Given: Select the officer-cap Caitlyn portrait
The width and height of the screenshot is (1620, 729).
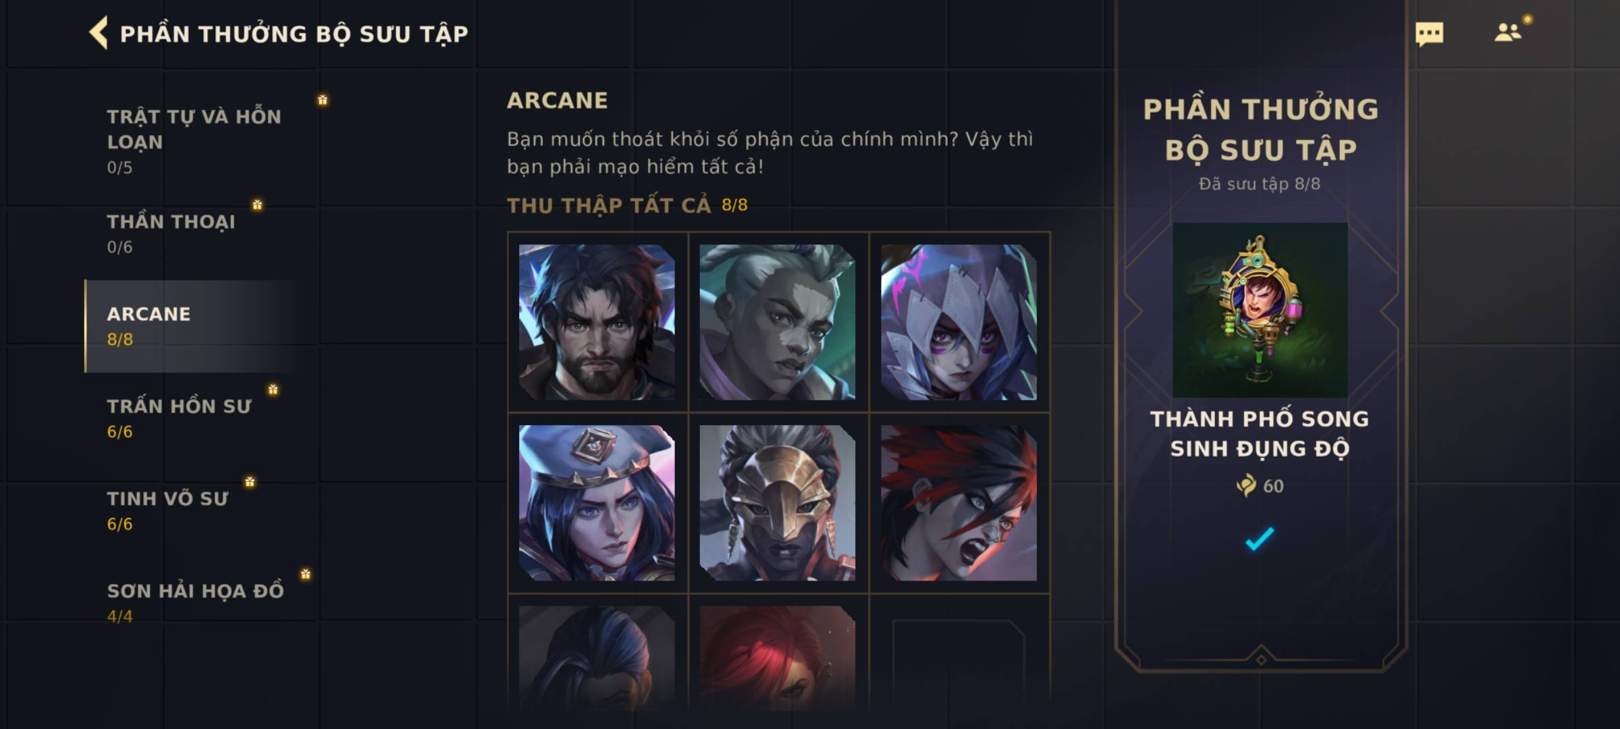Looking at the screenshot, I should tap(597, 503).
